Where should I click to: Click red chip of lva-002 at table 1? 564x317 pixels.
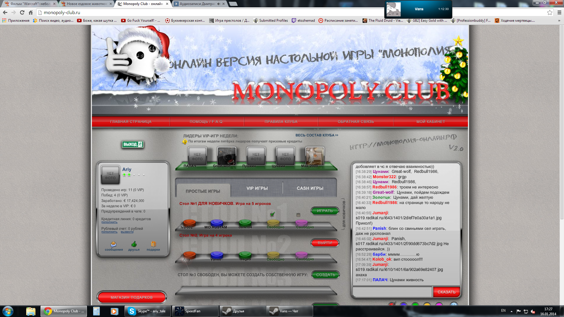tap(189, 222)
